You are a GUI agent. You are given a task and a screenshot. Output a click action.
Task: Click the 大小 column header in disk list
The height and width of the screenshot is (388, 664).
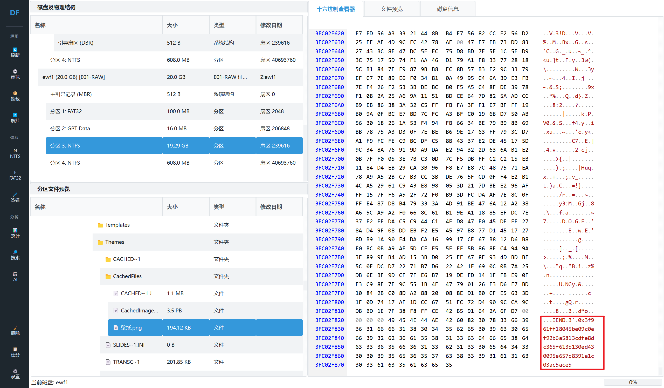click(x=172, y=25)
